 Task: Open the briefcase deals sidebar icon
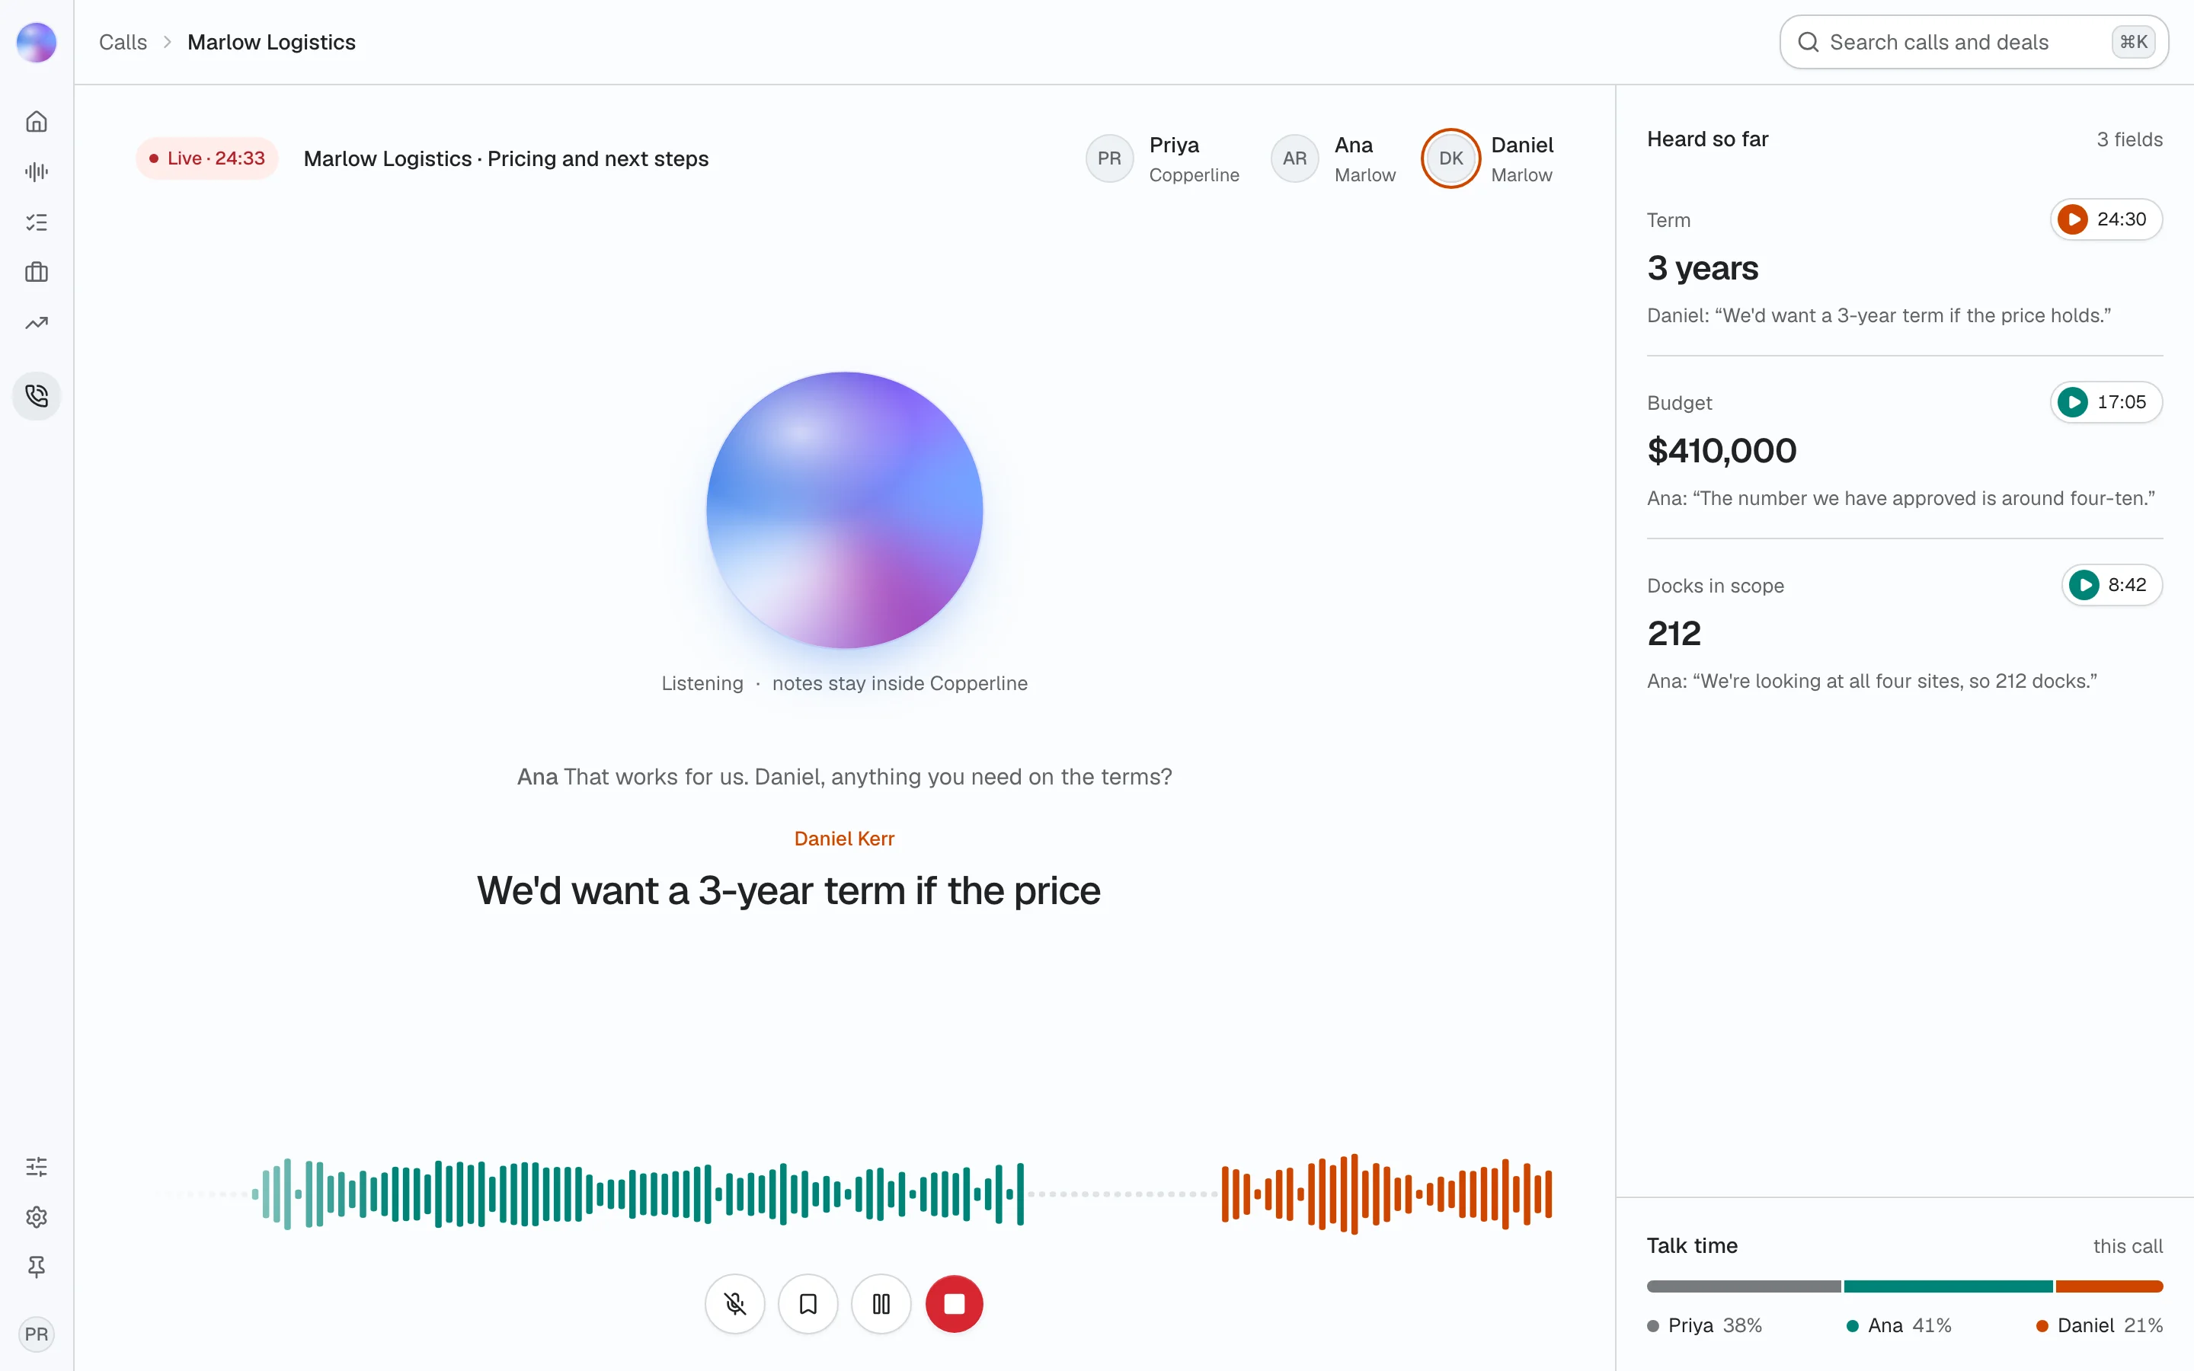pos(37,272)
